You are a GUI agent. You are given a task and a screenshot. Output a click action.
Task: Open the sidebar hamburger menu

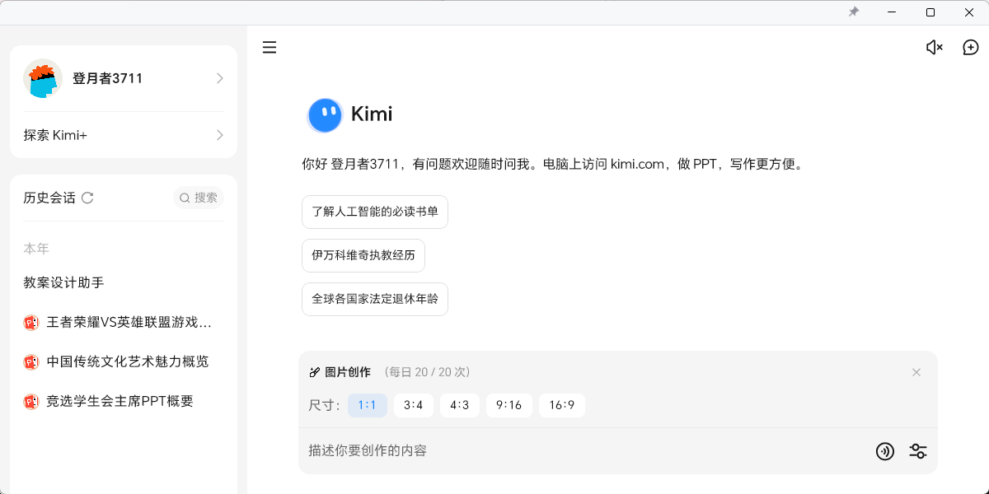270,47
